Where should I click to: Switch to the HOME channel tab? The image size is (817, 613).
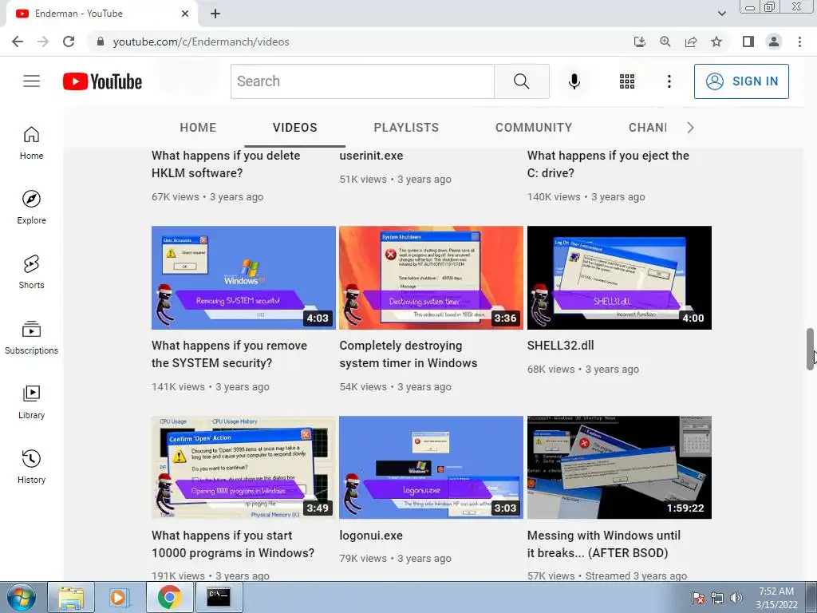[x=198, y=128]
